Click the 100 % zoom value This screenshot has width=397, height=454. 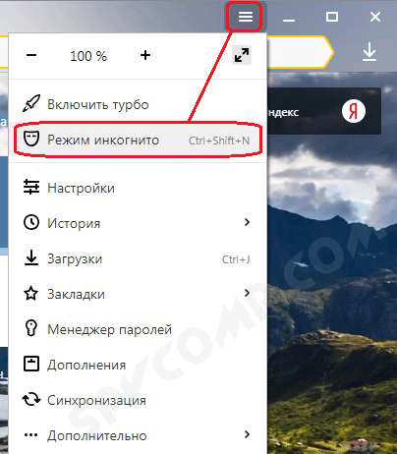point(88,56)
